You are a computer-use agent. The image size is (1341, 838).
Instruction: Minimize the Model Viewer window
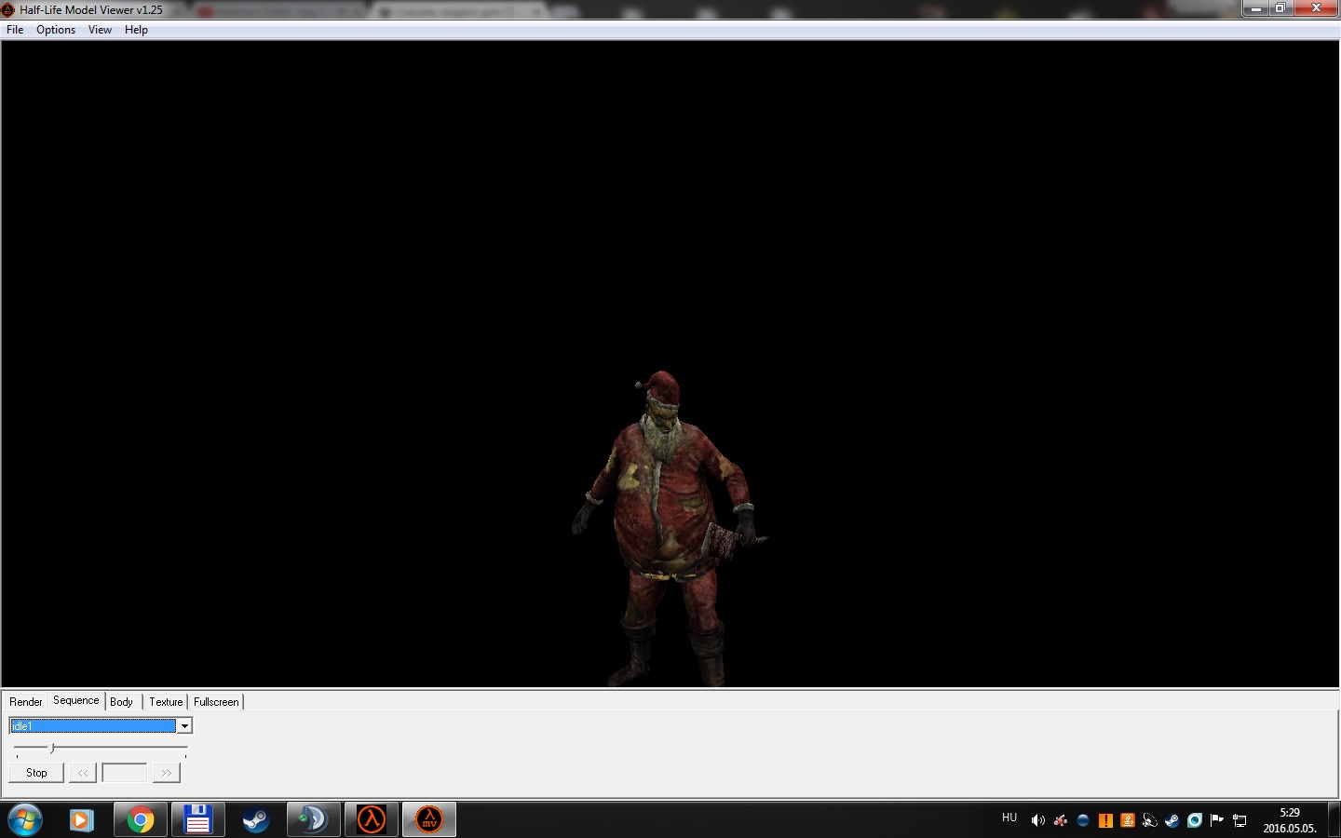(x=1255, y=8)
